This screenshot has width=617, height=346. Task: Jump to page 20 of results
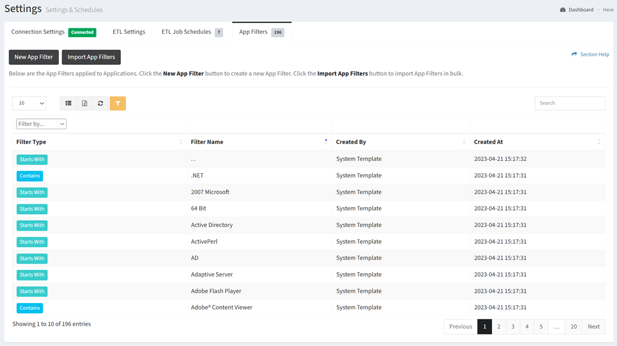coord(573,326)
